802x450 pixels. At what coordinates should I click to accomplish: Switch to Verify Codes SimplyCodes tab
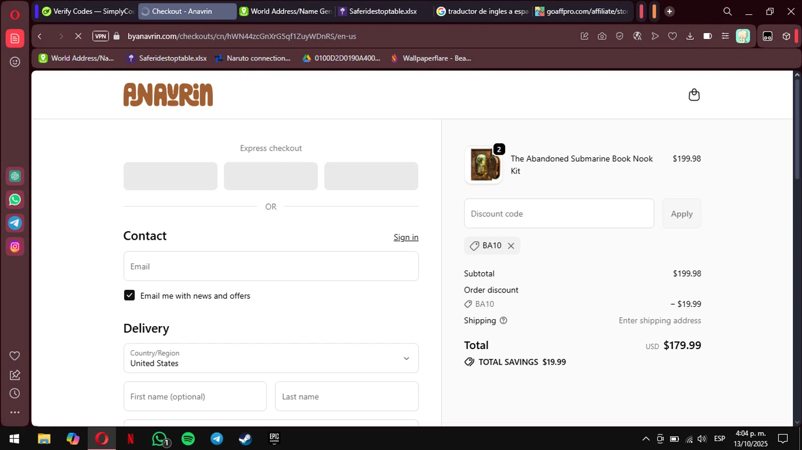[88, 11]
